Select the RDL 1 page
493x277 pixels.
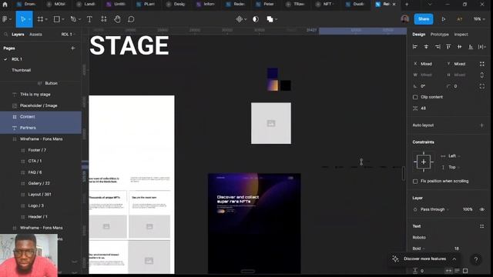17,59
